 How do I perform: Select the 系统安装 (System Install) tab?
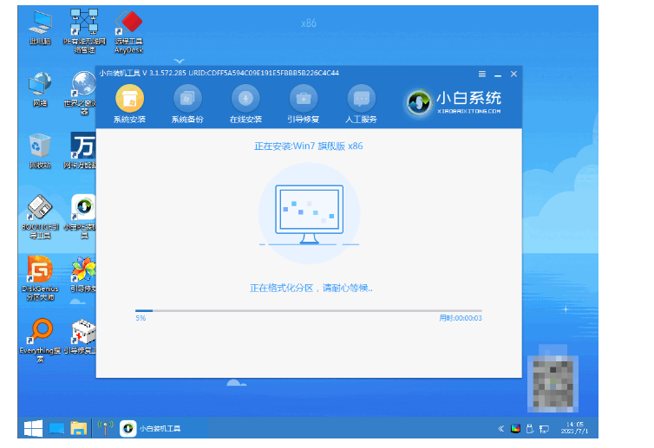point(130,103)
